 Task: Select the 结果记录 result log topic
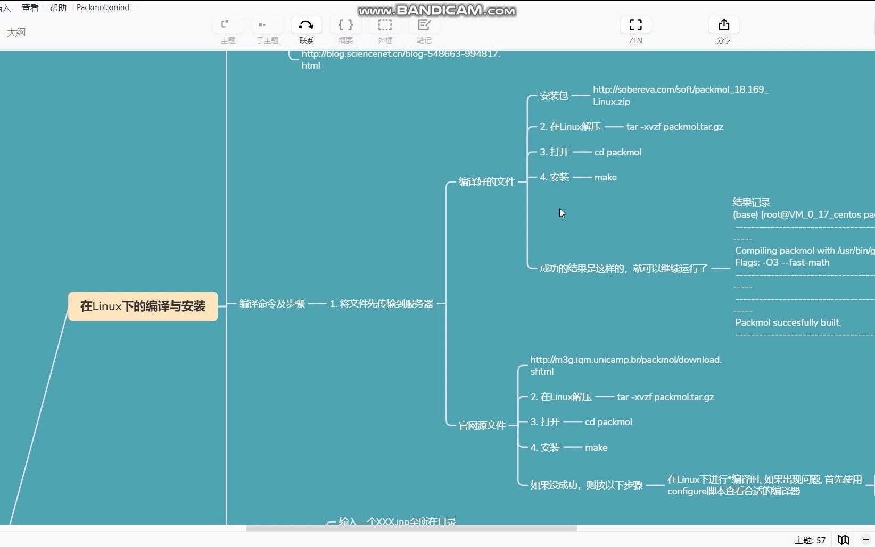(803, 268)
